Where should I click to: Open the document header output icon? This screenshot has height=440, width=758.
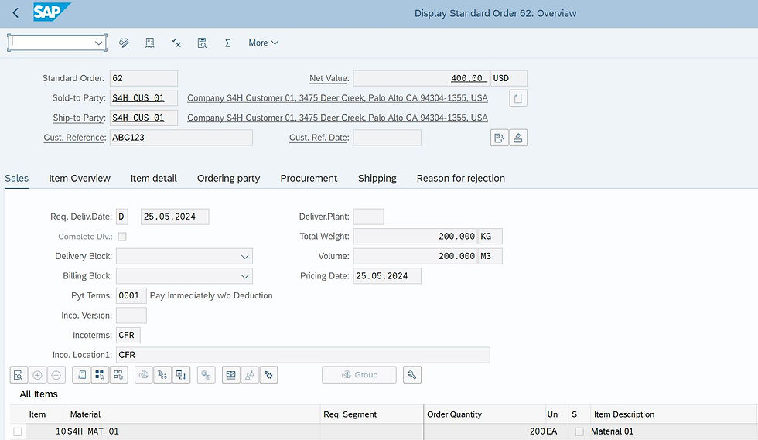150,43
